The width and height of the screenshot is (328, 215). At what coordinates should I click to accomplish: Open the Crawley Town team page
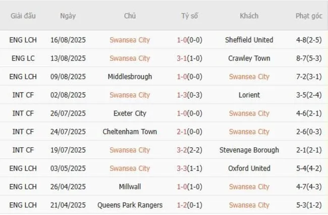pos(249,58)
